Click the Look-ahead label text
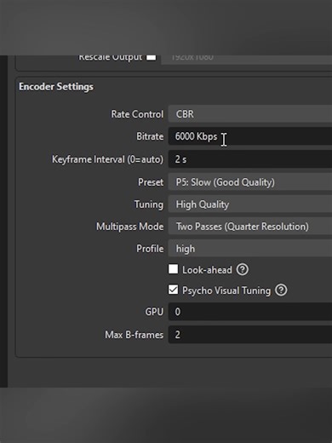332x443 pixels. (207, 270)
